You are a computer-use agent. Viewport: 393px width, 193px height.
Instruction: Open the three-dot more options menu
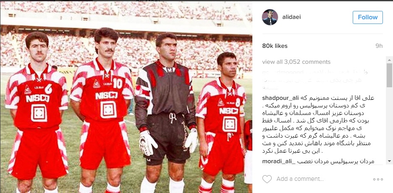point(378,179)
